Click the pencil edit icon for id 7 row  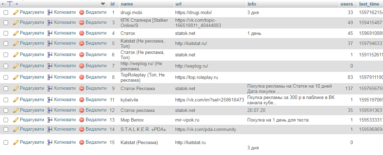pos(15,66)
